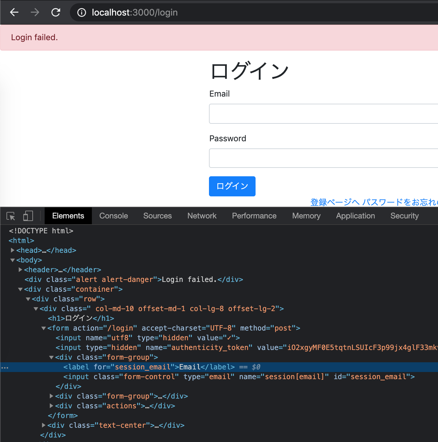The width and height of the screenshot is (438, 442).
Task: Select the closing </form> tag line
Action: pyautogui.click(x=63, y=415)
